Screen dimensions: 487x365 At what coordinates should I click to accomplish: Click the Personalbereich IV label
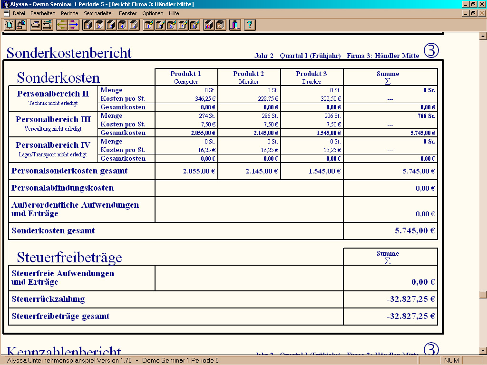click(53, 145)
